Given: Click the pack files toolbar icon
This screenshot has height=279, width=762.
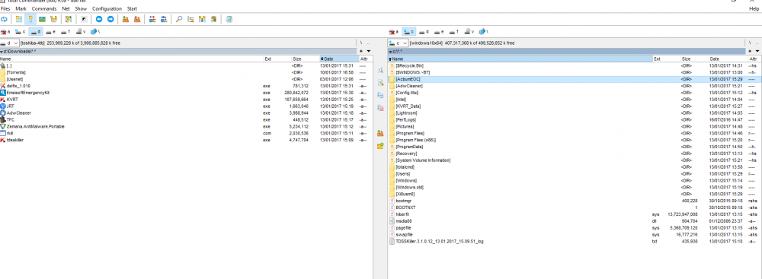Looking at the screenshot, I should pyautogui.click(x=126, y=20).
